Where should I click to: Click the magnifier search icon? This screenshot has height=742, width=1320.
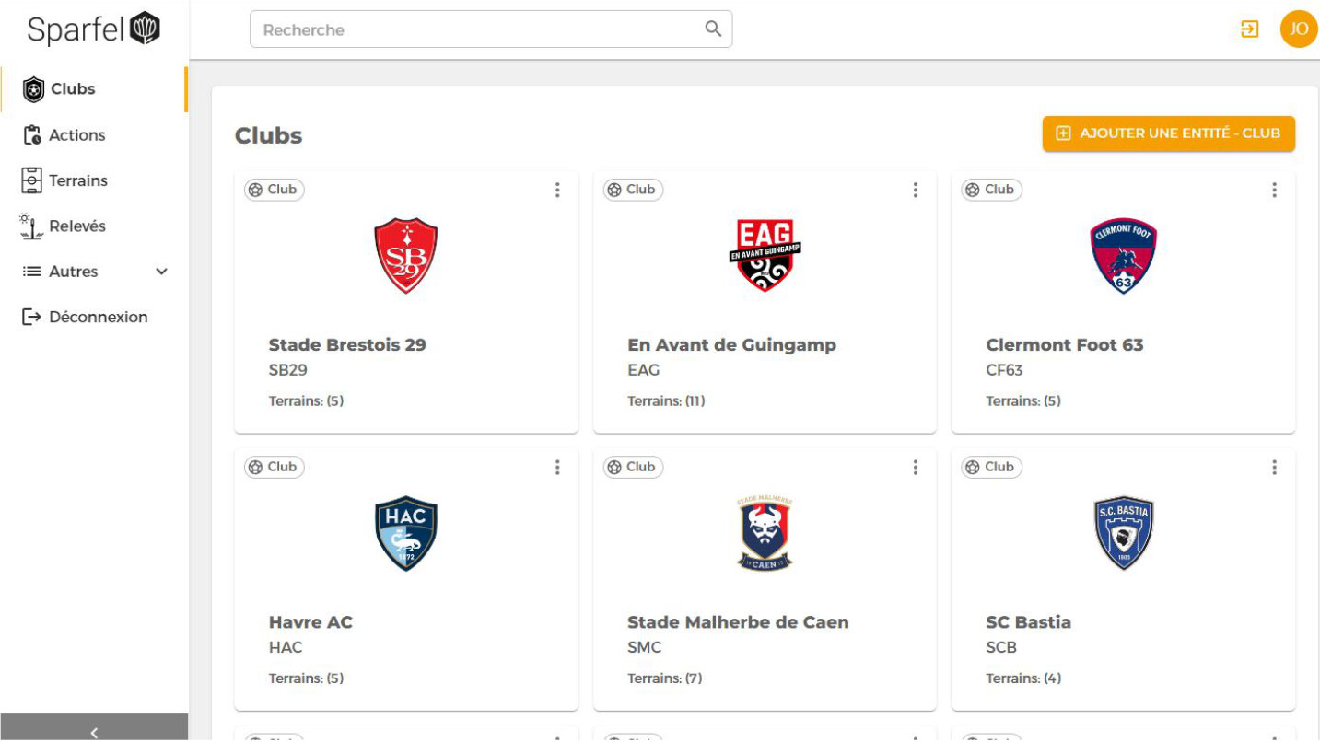click(x=713, y=29)
